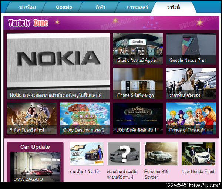Click the 9 ต้อนรับอาชีพใหม่ game thumbnail
Screen dimensions: 222x189
[x=31, y=118]
